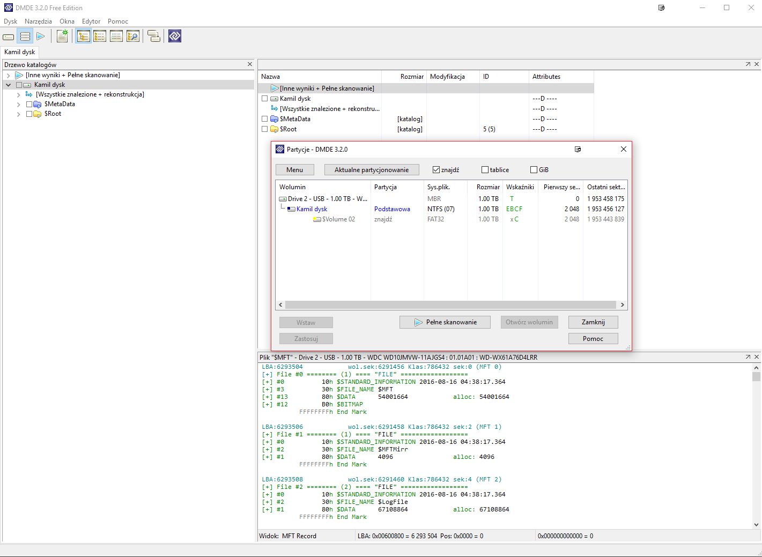Check the $Root box in directory tree
The image size is (762, 557).
[x=29, y=114]
